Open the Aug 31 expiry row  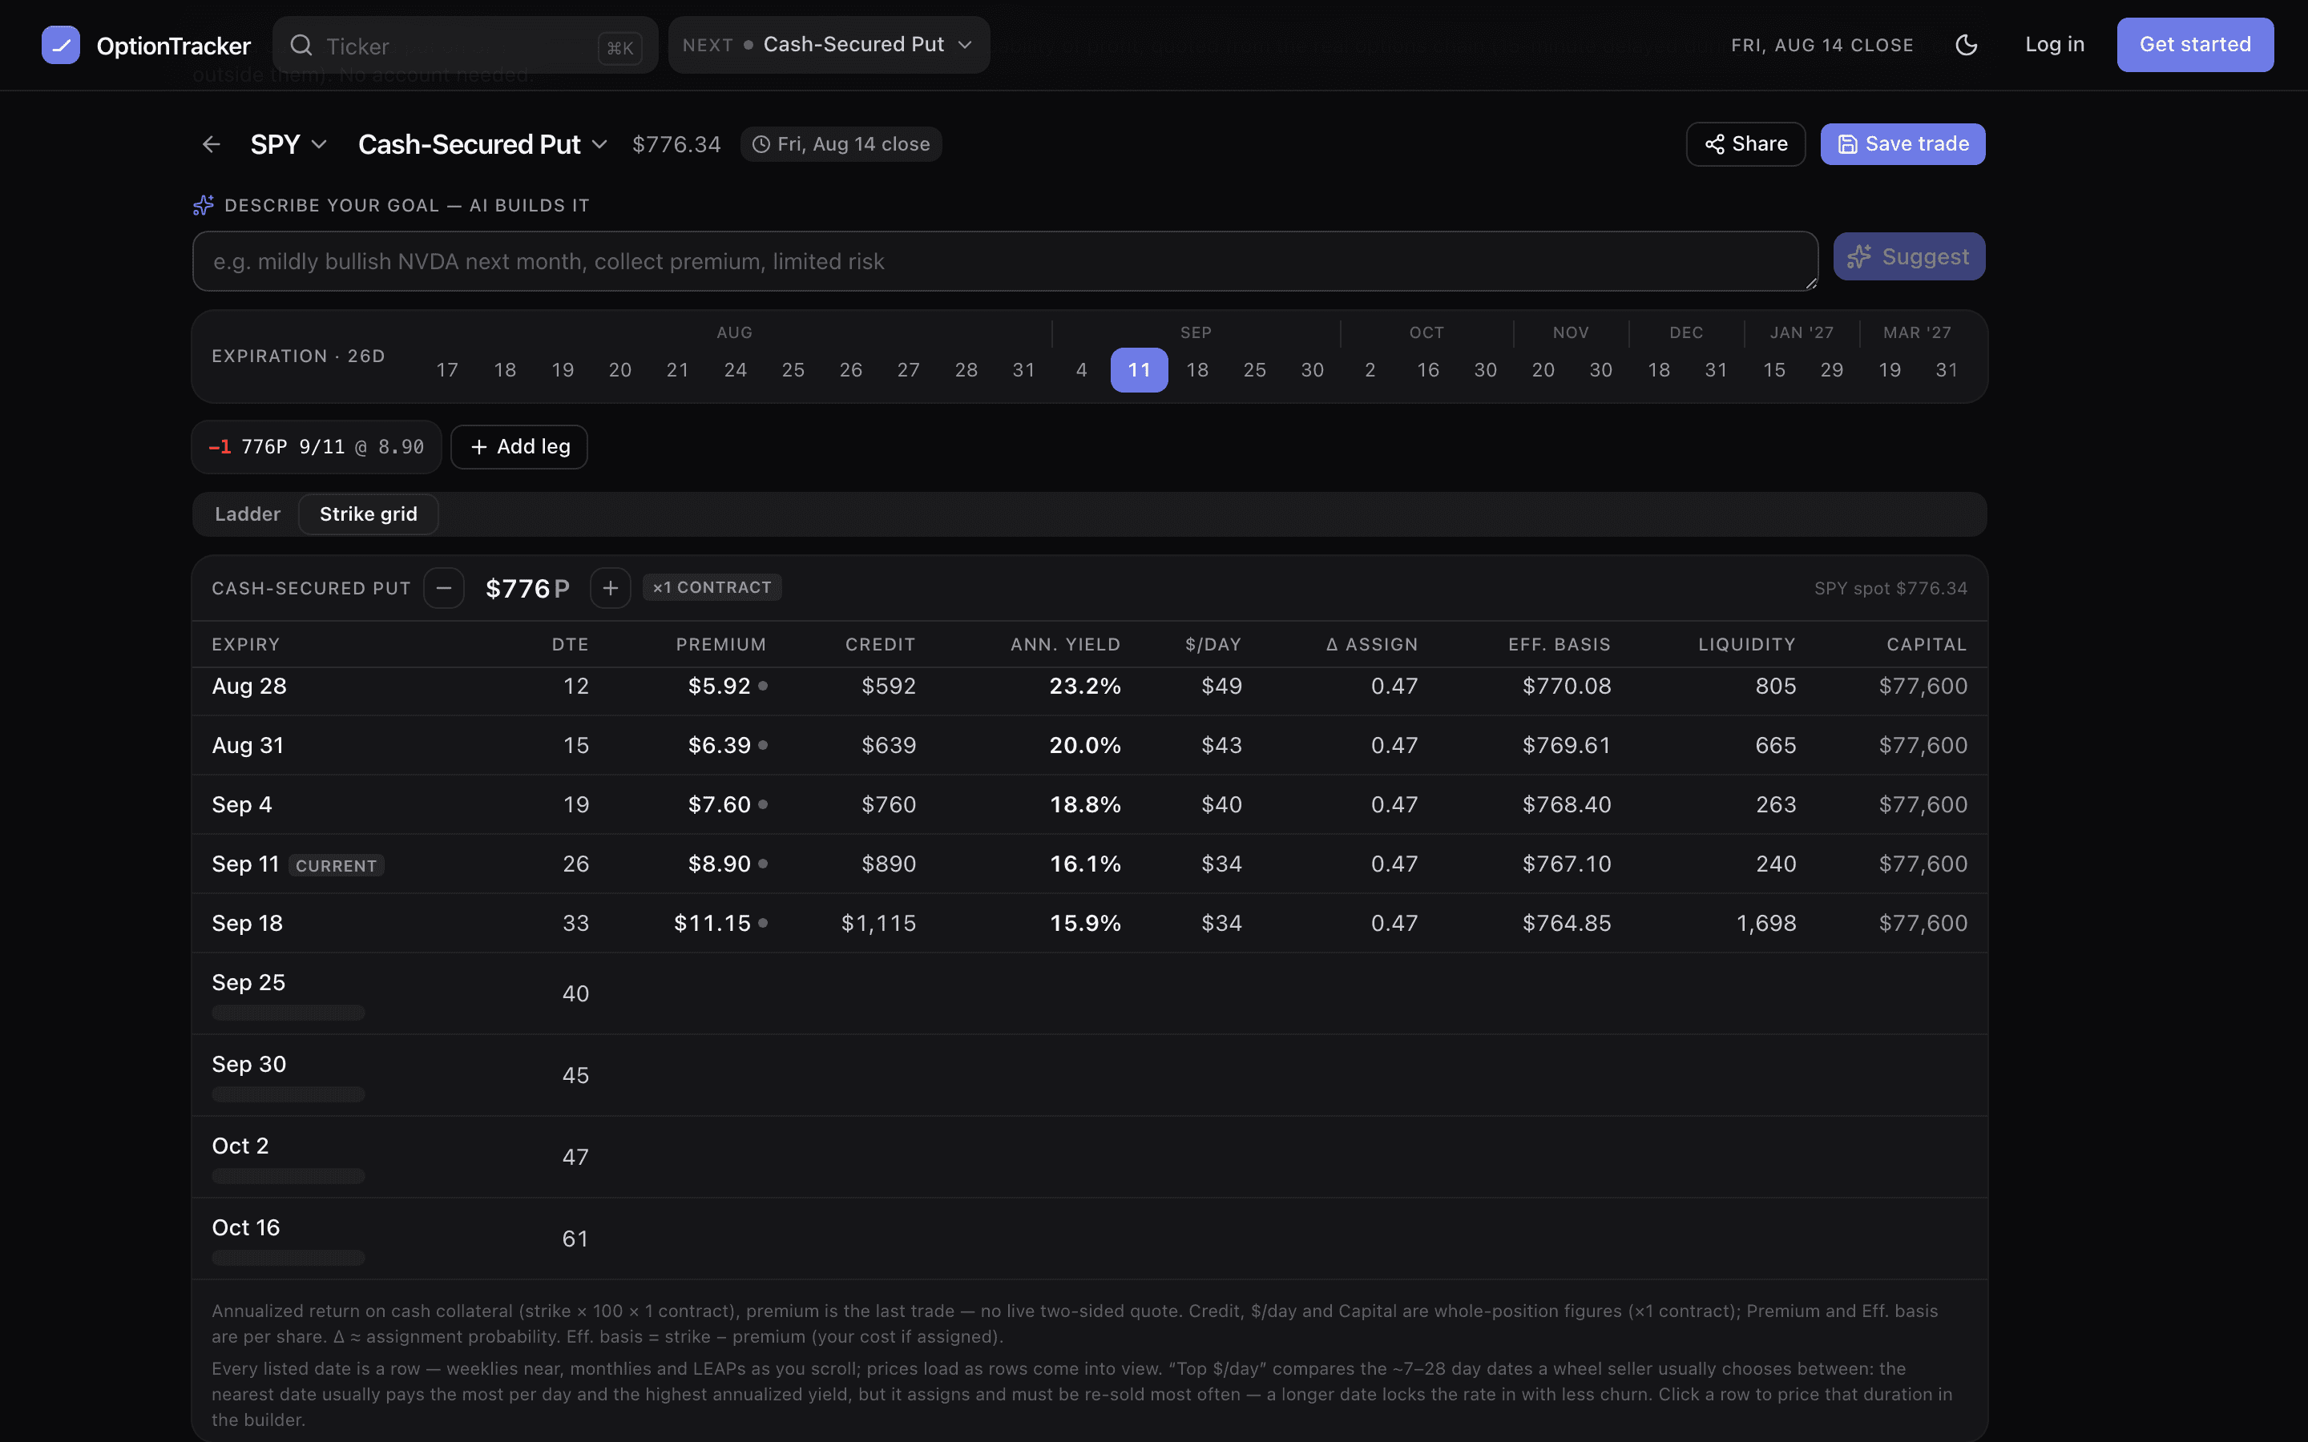click(x=1089, y=745)
